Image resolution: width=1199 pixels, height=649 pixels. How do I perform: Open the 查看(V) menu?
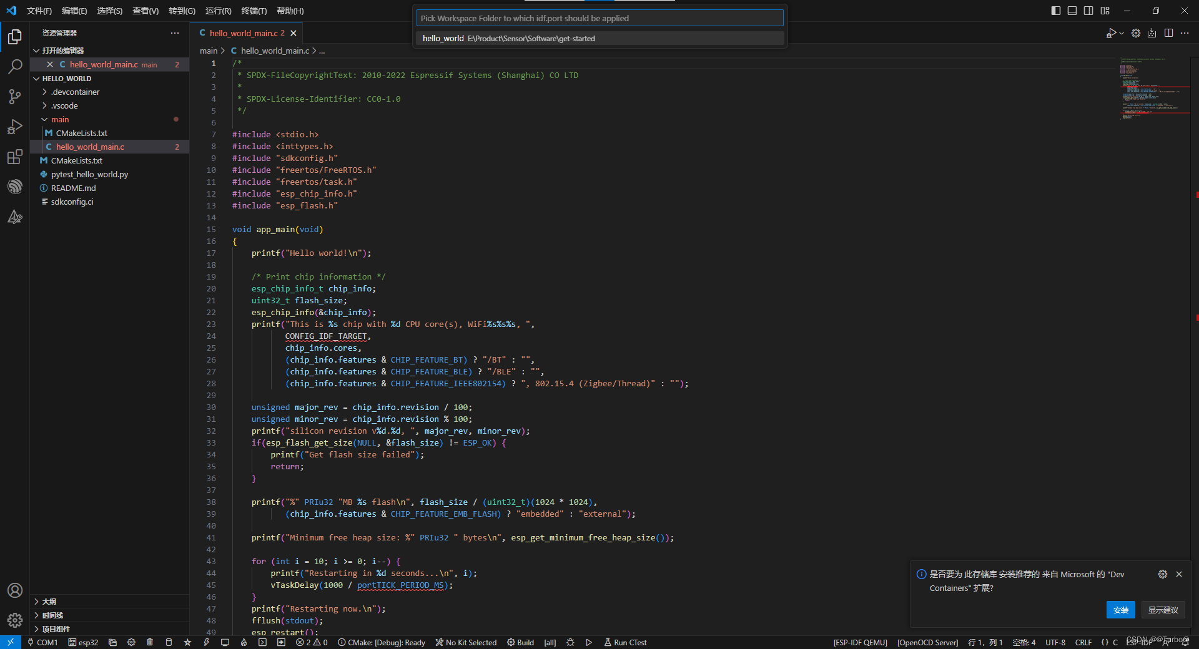point(145,11)
